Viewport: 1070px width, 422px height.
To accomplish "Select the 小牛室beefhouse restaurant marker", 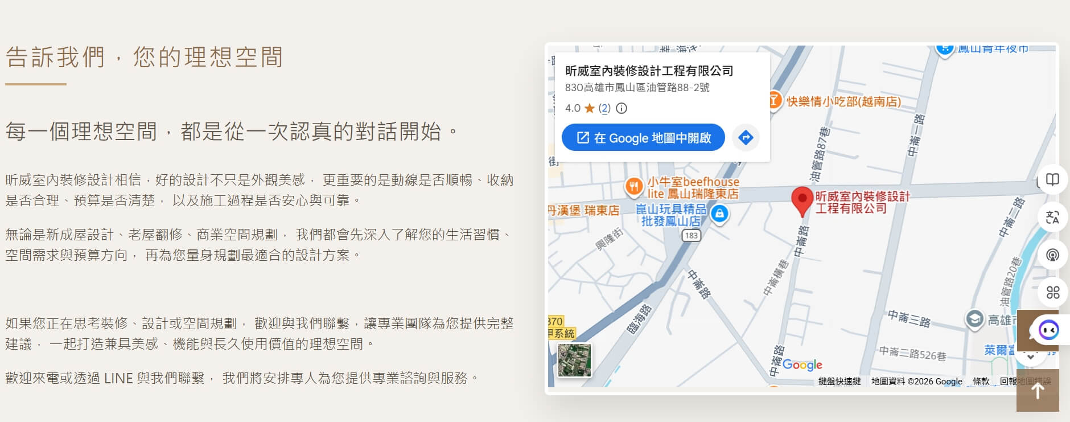I will coord(633,186).
